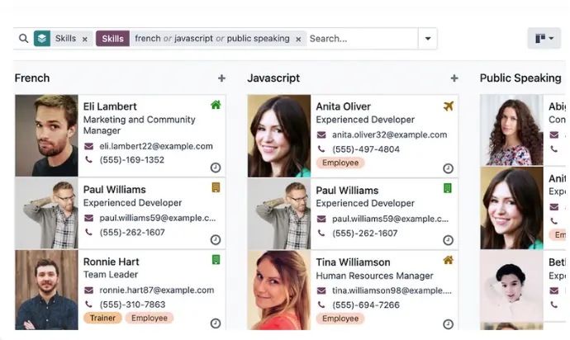Click the Public Speaking column header

tap(520, 78)
